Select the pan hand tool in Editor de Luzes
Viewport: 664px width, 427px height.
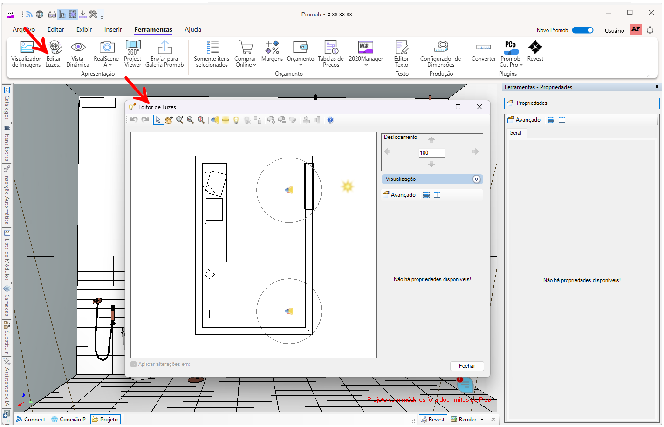click(x=169, y=120)
